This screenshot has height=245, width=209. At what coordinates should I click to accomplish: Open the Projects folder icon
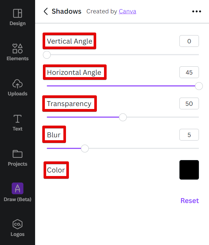[x=18, y=154]
